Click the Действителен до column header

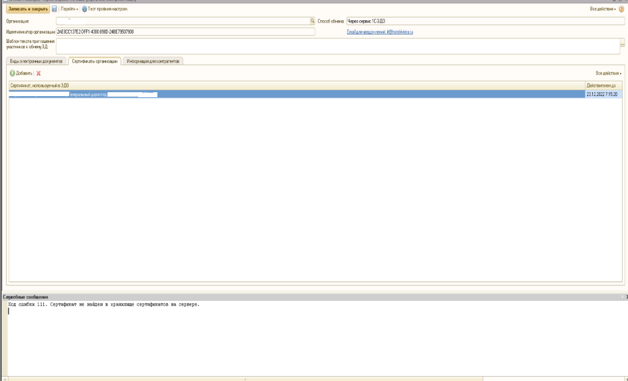(x=603, y=86)
